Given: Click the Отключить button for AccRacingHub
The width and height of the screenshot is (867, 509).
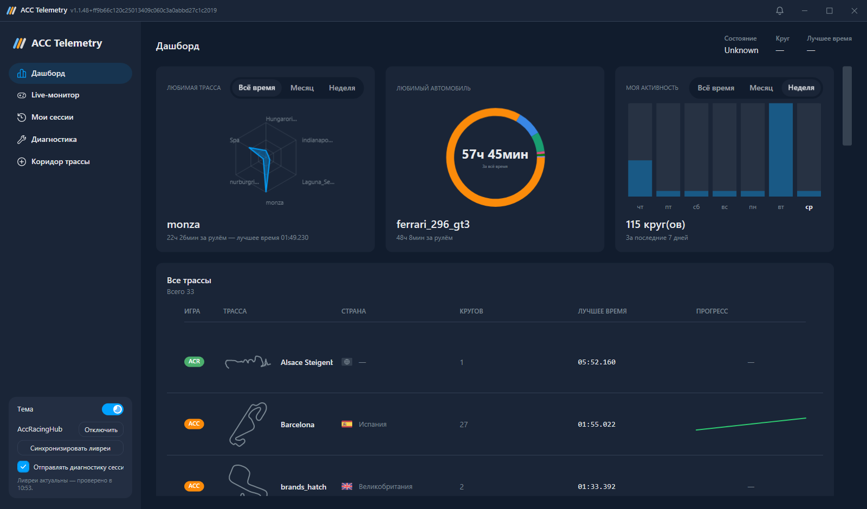Looking at the screenshot, I should pos(101,429).
